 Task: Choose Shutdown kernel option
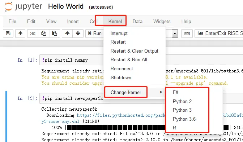point(135,77)
